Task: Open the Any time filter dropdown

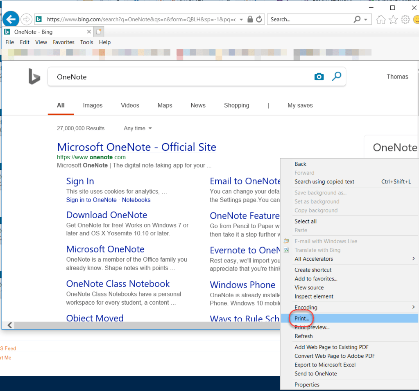Action: (137, 128)
